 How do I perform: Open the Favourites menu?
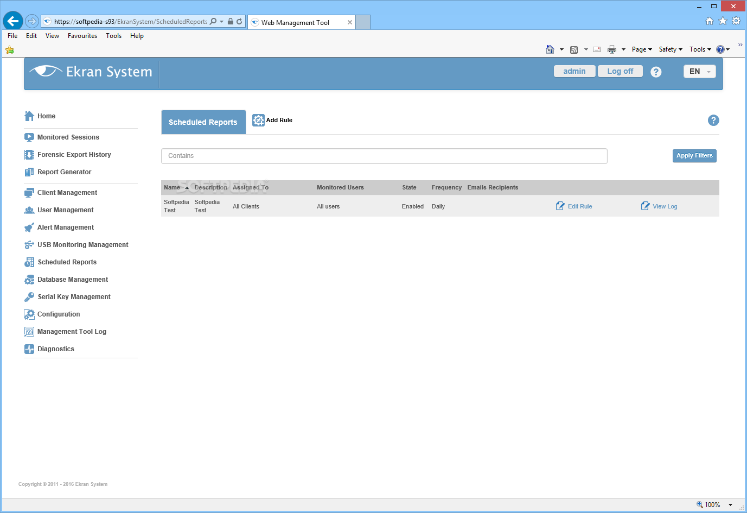tap(82, 36)
